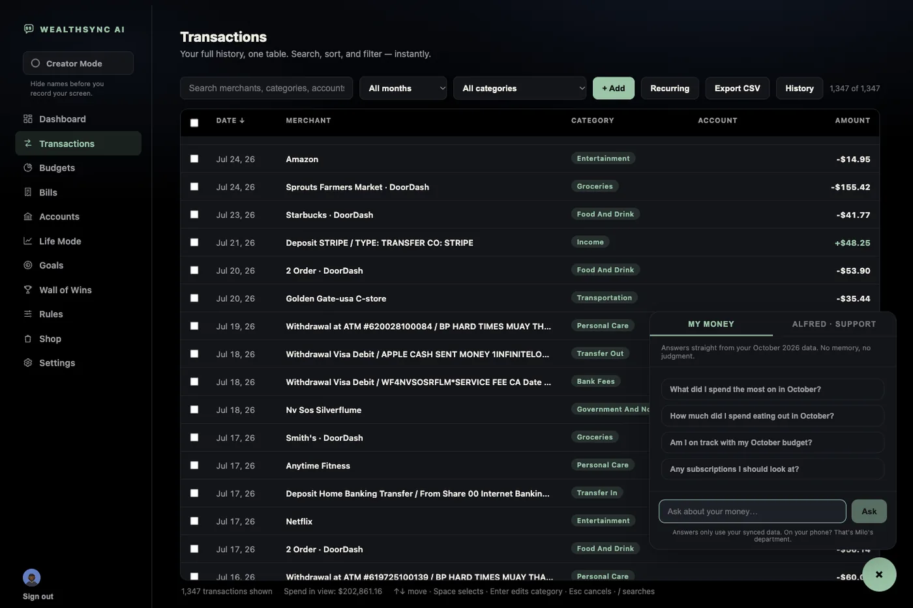Change Amazon's Entertainment category tag

(603, 158)
